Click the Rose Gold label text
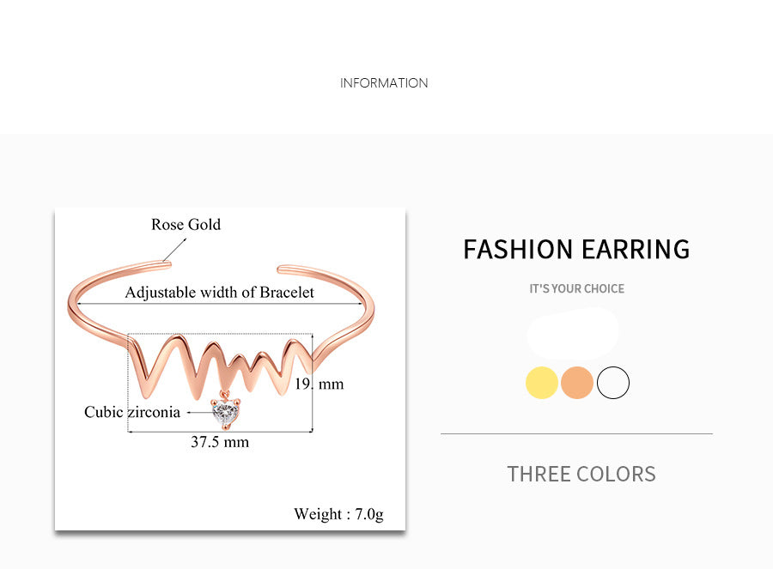Viewport: 773px width, 569px height. click(x=186, y=225)
